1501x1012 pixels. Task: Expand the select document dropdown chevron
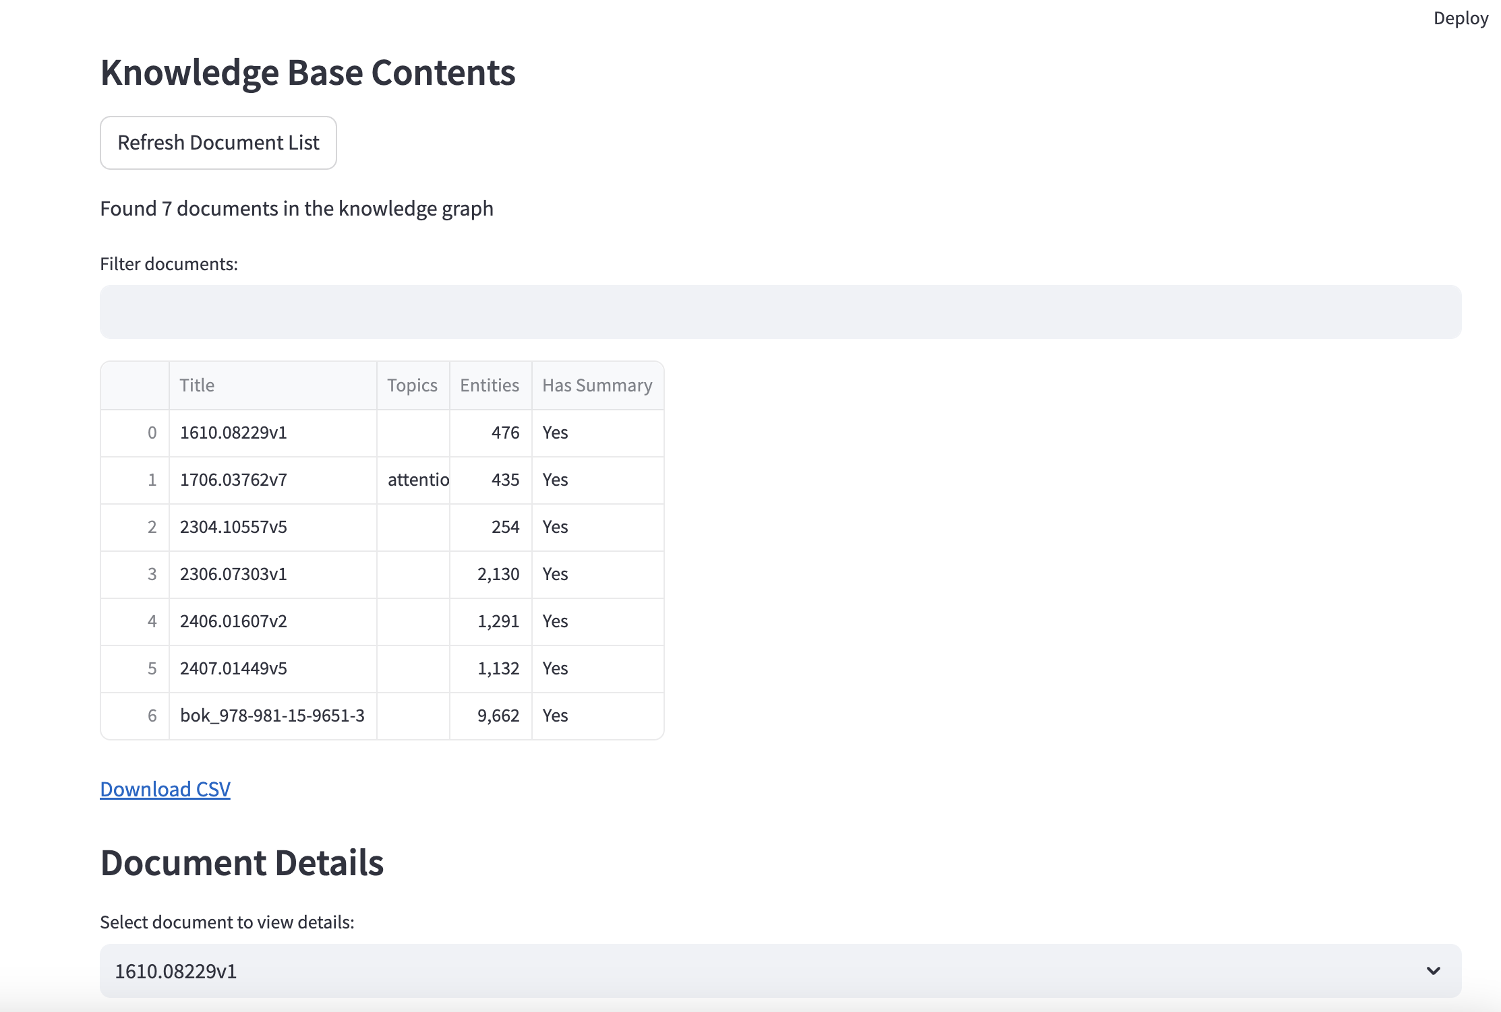point(1433,971)
